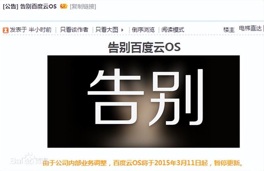
Task: Enable the 只看大图 large-image view
Action: tap(107, 30)
